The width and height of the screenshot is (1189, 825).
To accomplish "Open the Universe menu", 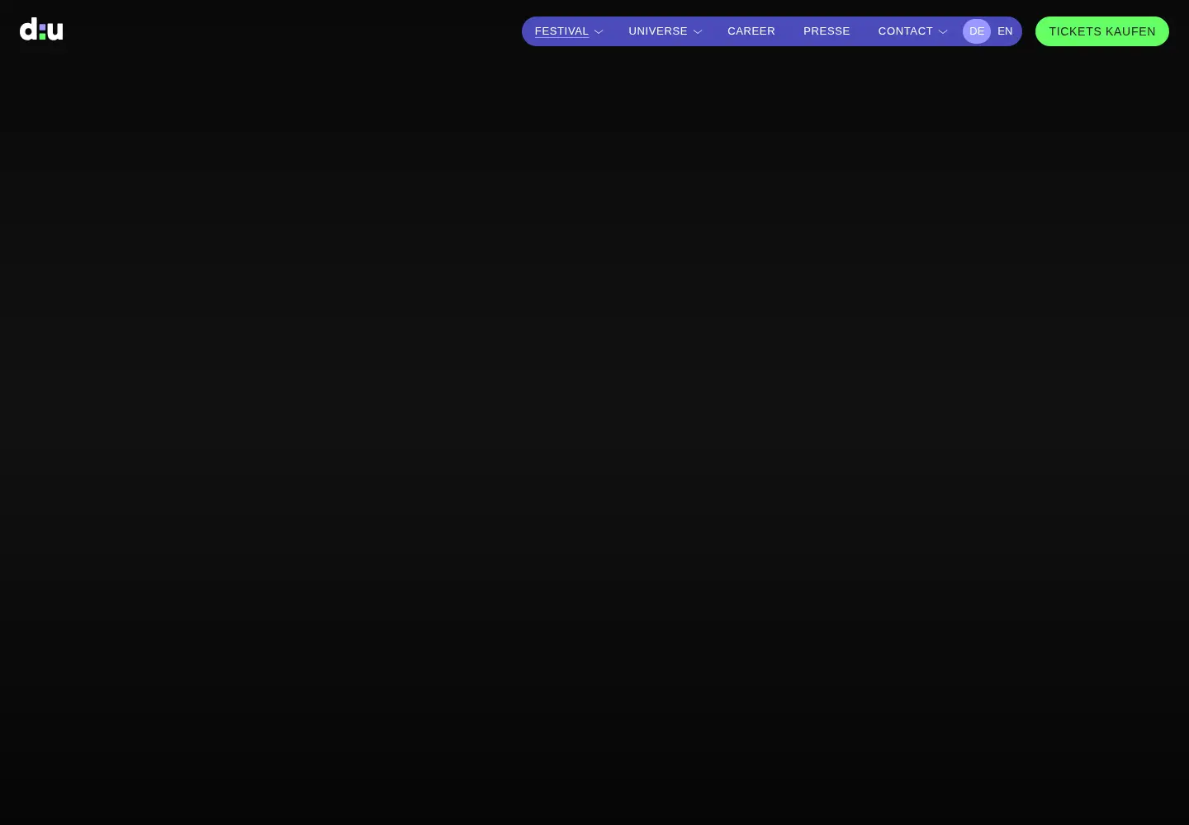I will 658,31.
